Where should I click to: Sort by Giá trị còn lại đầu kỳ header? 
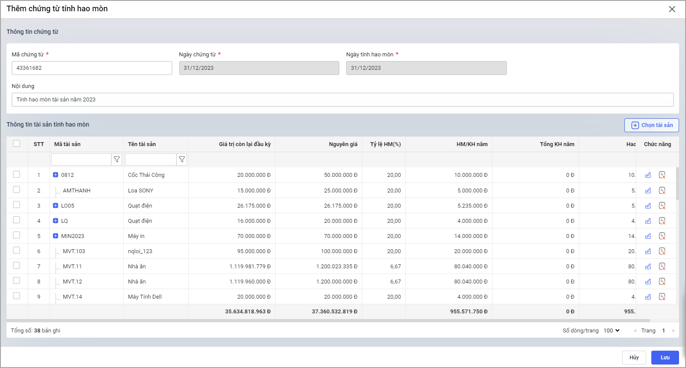pyautogui.click(x=244, y=144)
